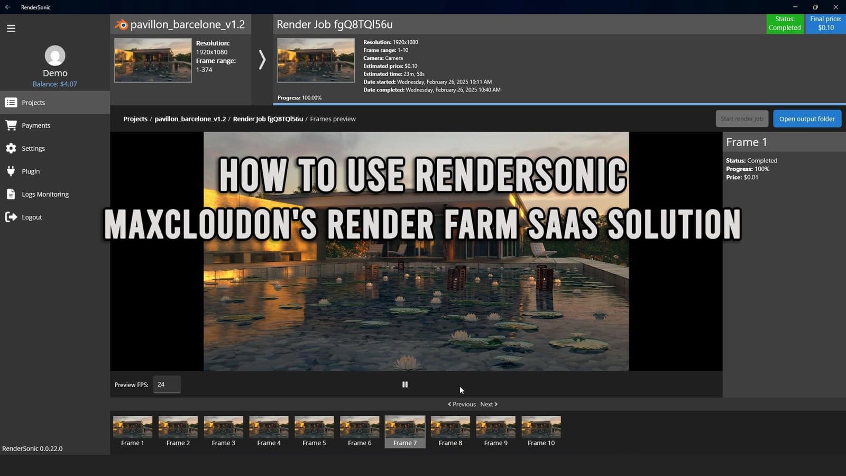
Task: Go to pavillon_barcelone_v1.2 breadcrumb link
Action: [x=190, y=119]
